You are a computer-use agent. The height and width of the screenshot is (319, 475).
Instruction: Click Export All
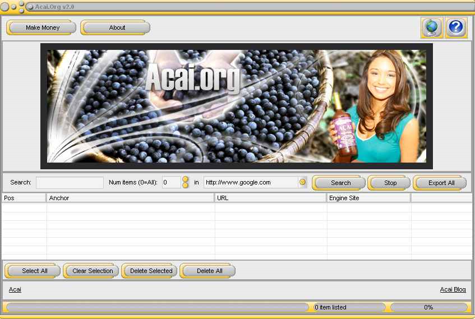[440, 183]
